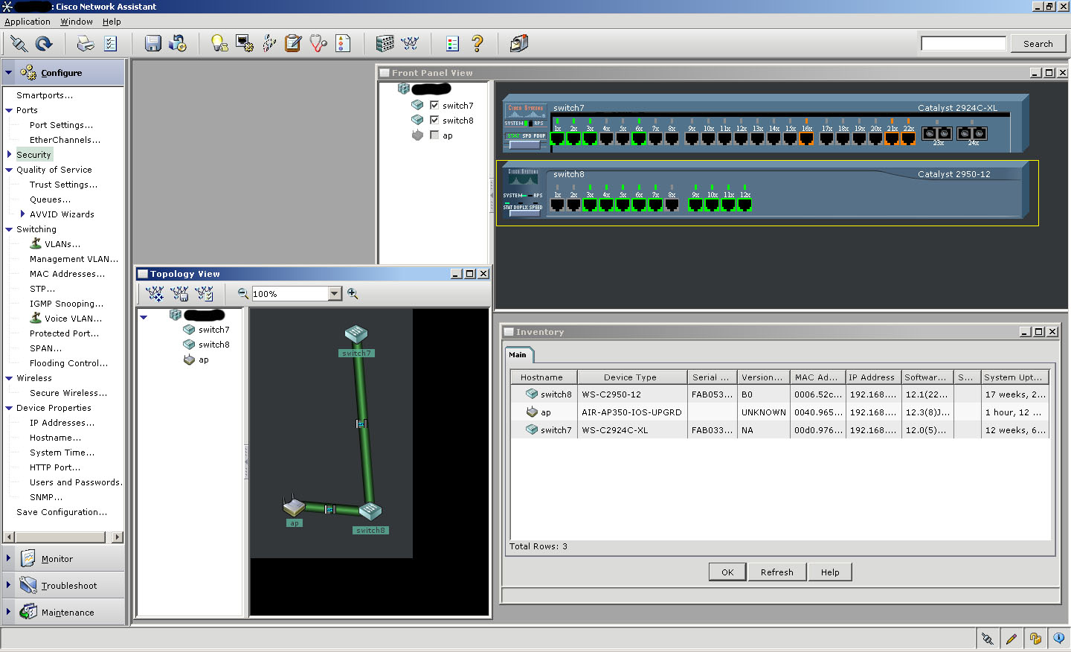Image resolution: width=1071 pixels, height=652 pixels.
Task: Click the Connect plug icon in the main toolbar
Action: tap(19, 44)
